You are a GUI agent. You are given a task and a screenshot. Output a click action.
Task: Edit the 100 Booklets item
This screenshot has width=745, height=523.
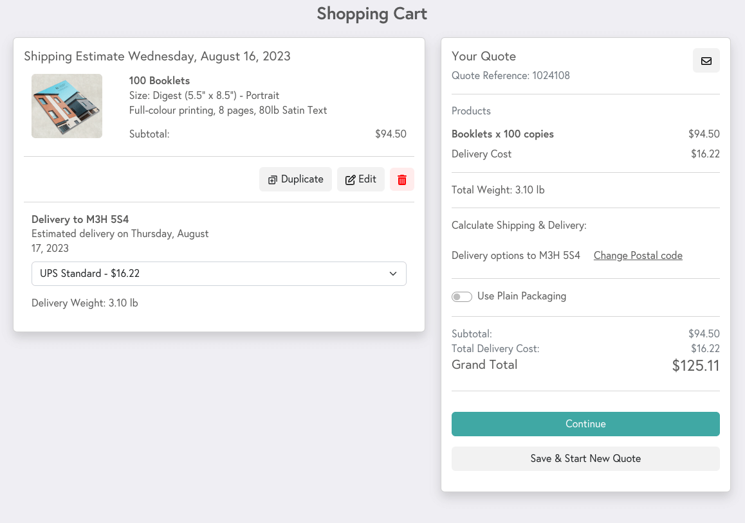tap(360, 180)
